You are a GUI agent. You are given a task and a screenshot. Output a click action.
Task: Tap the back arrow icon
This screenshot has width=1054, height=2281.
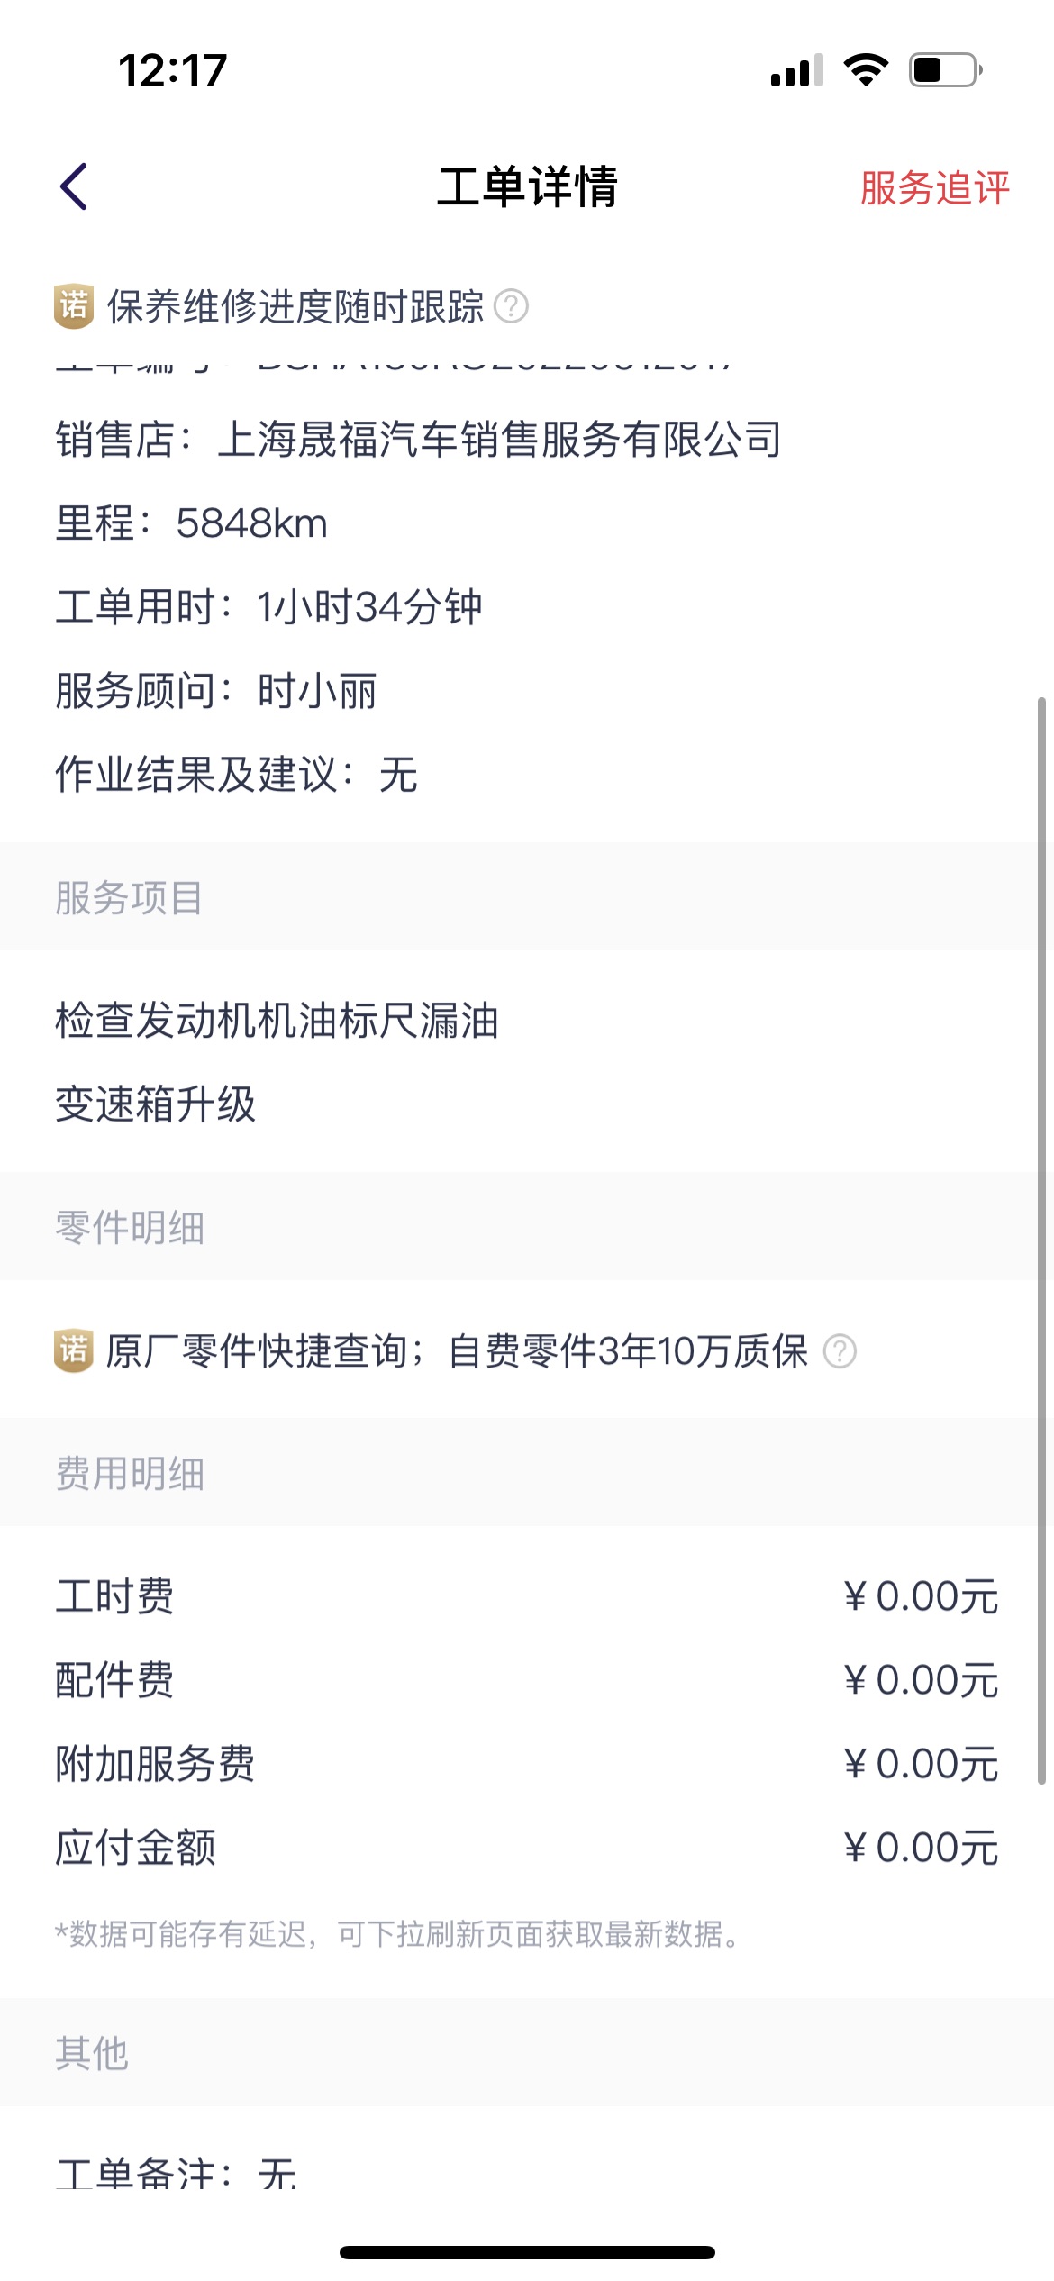pyautogui.click(x=74, y=186)
